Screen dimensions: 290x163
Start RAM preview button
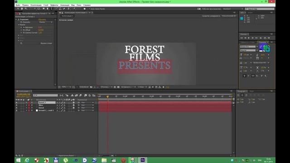click(269, 38)
